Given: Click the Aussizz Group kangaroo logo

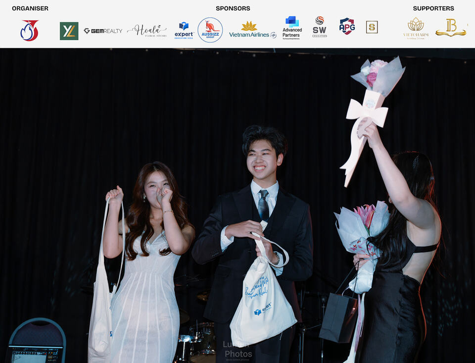Looking at the screenshot, I should (210, 30).
